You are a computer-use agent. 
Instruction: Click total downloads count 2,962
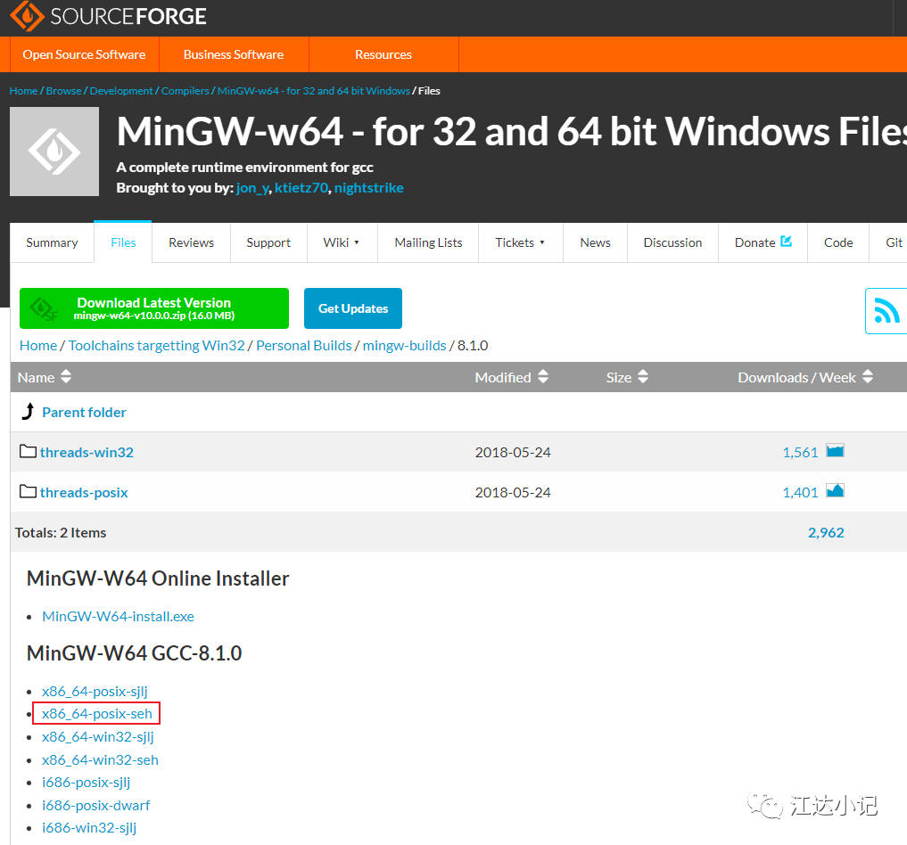tap(826, 532)
